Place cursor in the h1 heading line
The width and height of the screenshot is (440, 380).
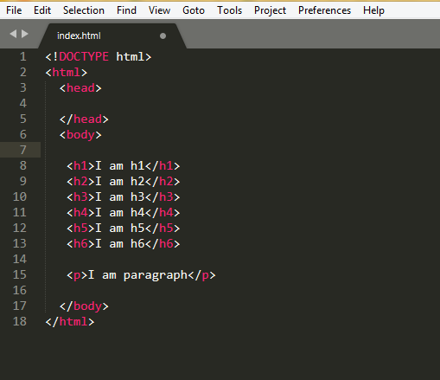tap(124, 165)
